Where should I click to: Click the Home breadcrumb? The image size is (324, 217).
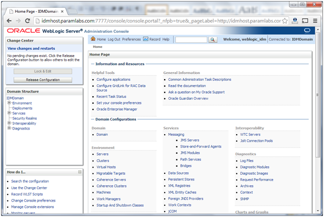pyautogui.click(x=98, y=47)
